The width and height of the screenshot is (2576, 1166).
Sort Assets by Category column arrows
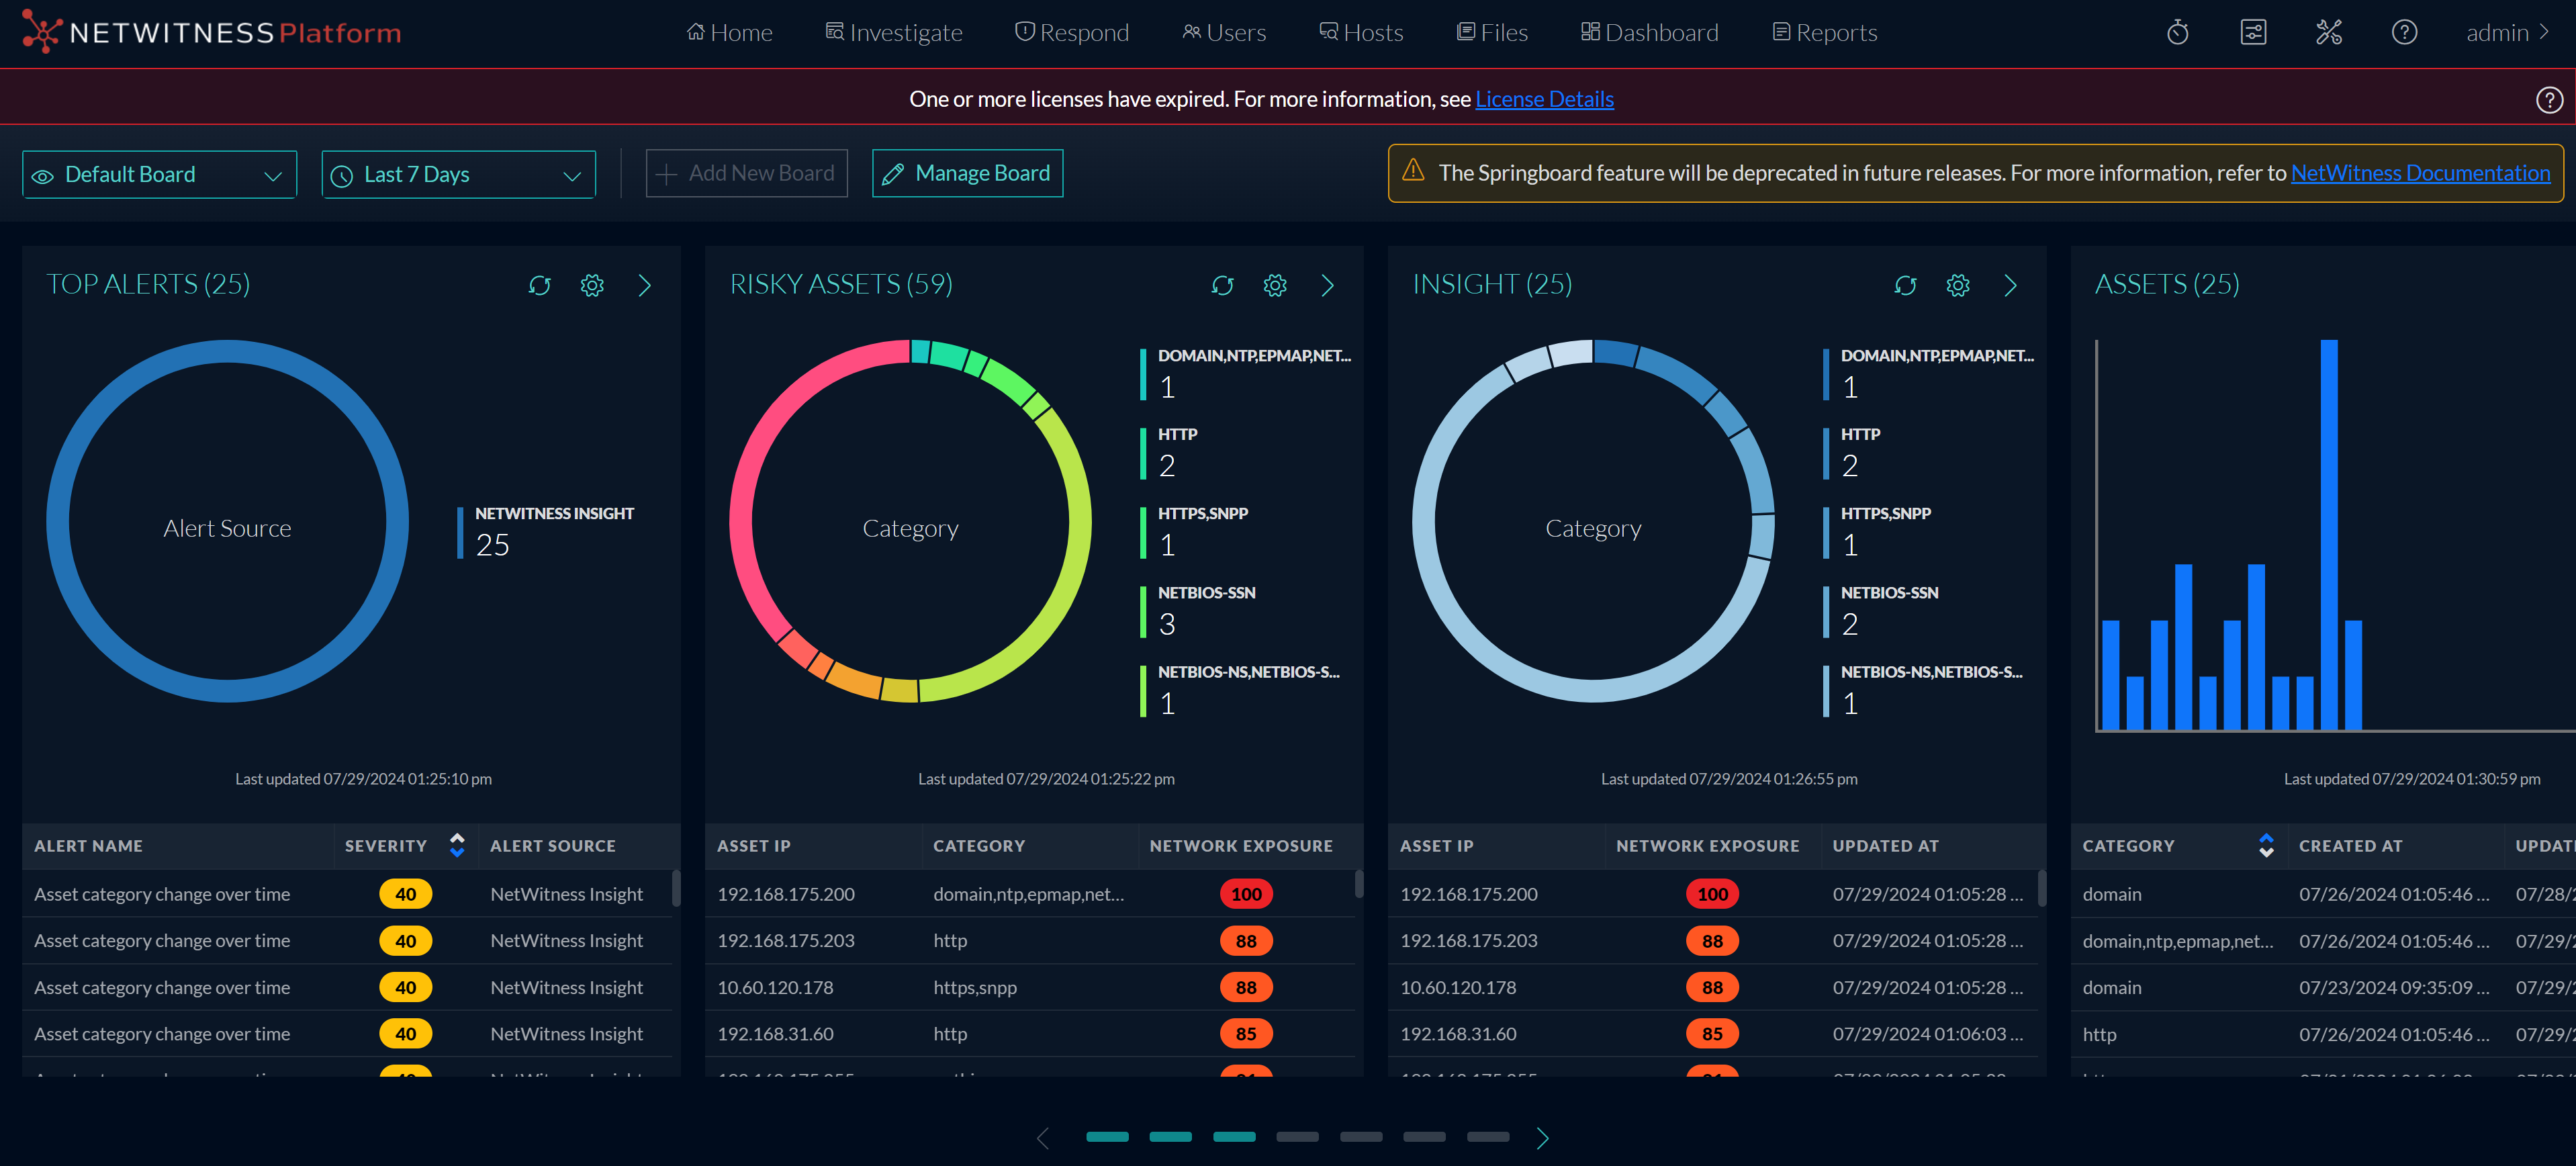point(2266,845)
